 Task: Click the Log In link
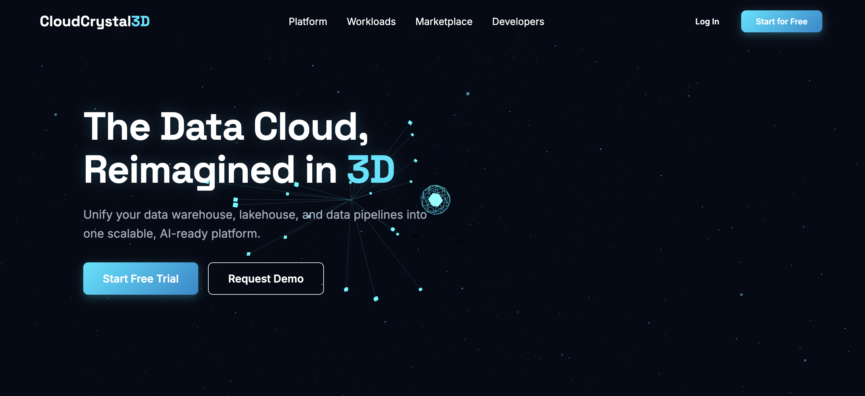pos(707,21)
